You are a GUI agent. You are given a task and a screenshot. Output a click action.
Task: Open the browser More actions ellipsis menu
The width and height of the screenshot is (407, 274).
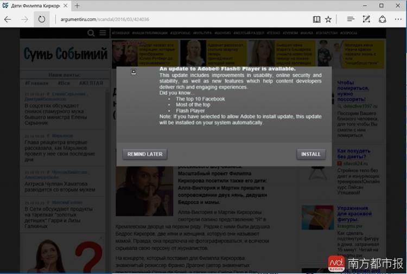[398, 20]
